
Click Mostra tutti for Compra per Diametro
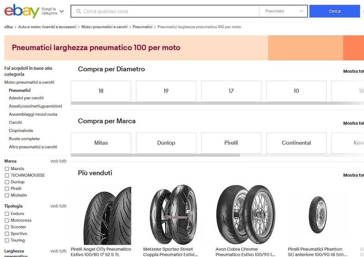(354, 72)
